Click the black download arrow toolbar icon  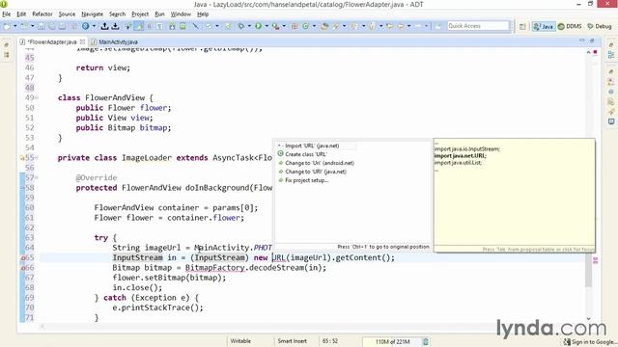coord(115,26)
